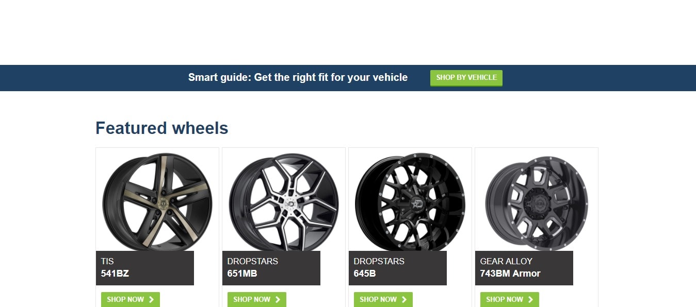This screenshot has width=696, height=307.
Task: Open the Dropstars 645B wheel image
Action: (x=410, y=201)
